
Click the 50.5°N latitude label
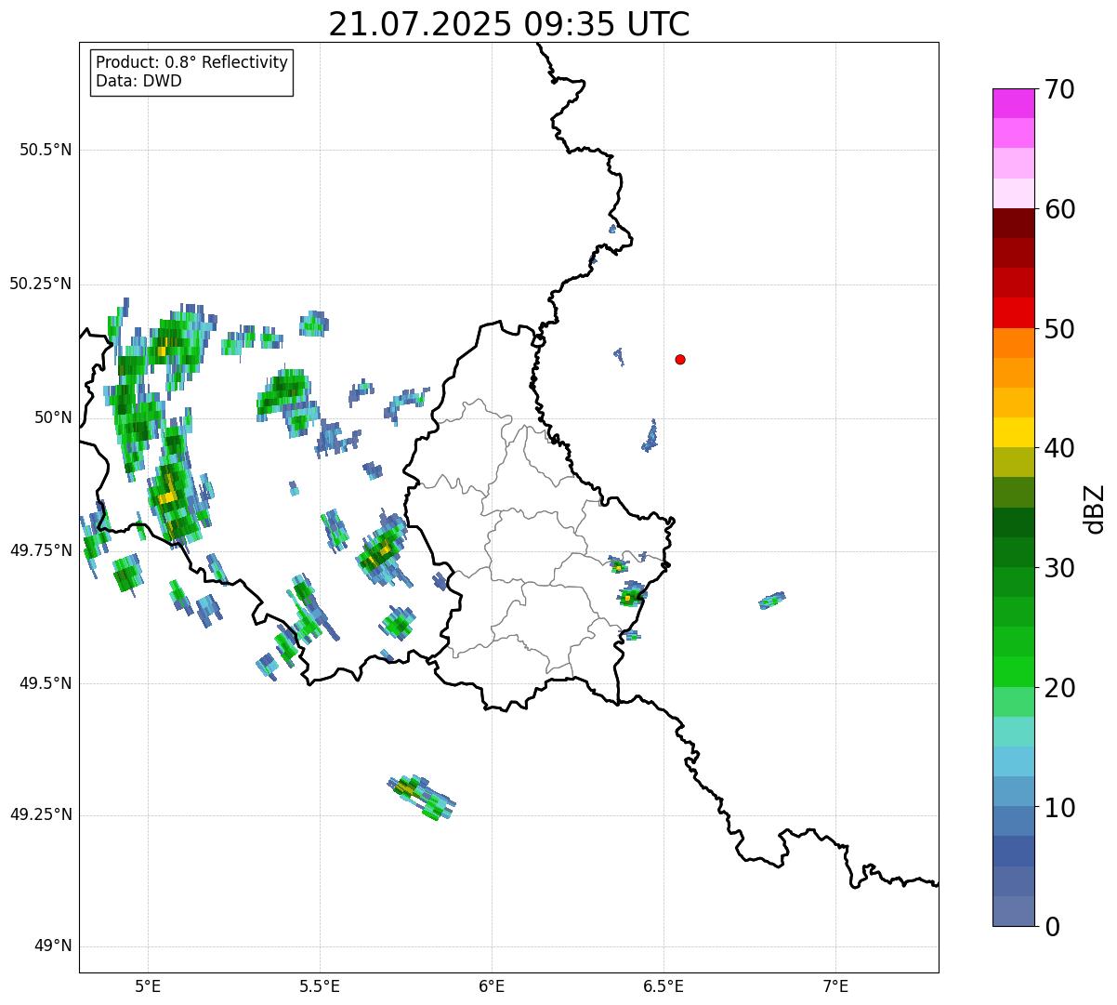tap(46, 150)
